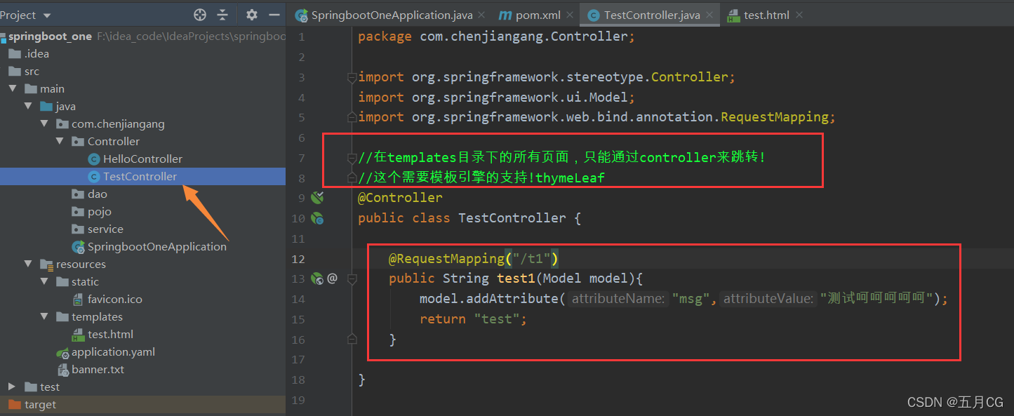The width and height of the screenshot is (1014, 416).
Task: Click the @RequestMapping annotation text
Action: click(x=446, y=259)
